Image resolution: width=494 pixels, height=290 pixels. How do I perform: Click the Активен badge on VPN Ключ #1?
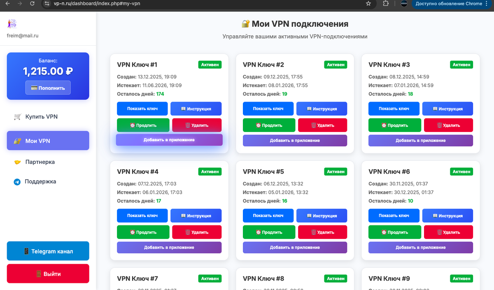pos(210,65)
